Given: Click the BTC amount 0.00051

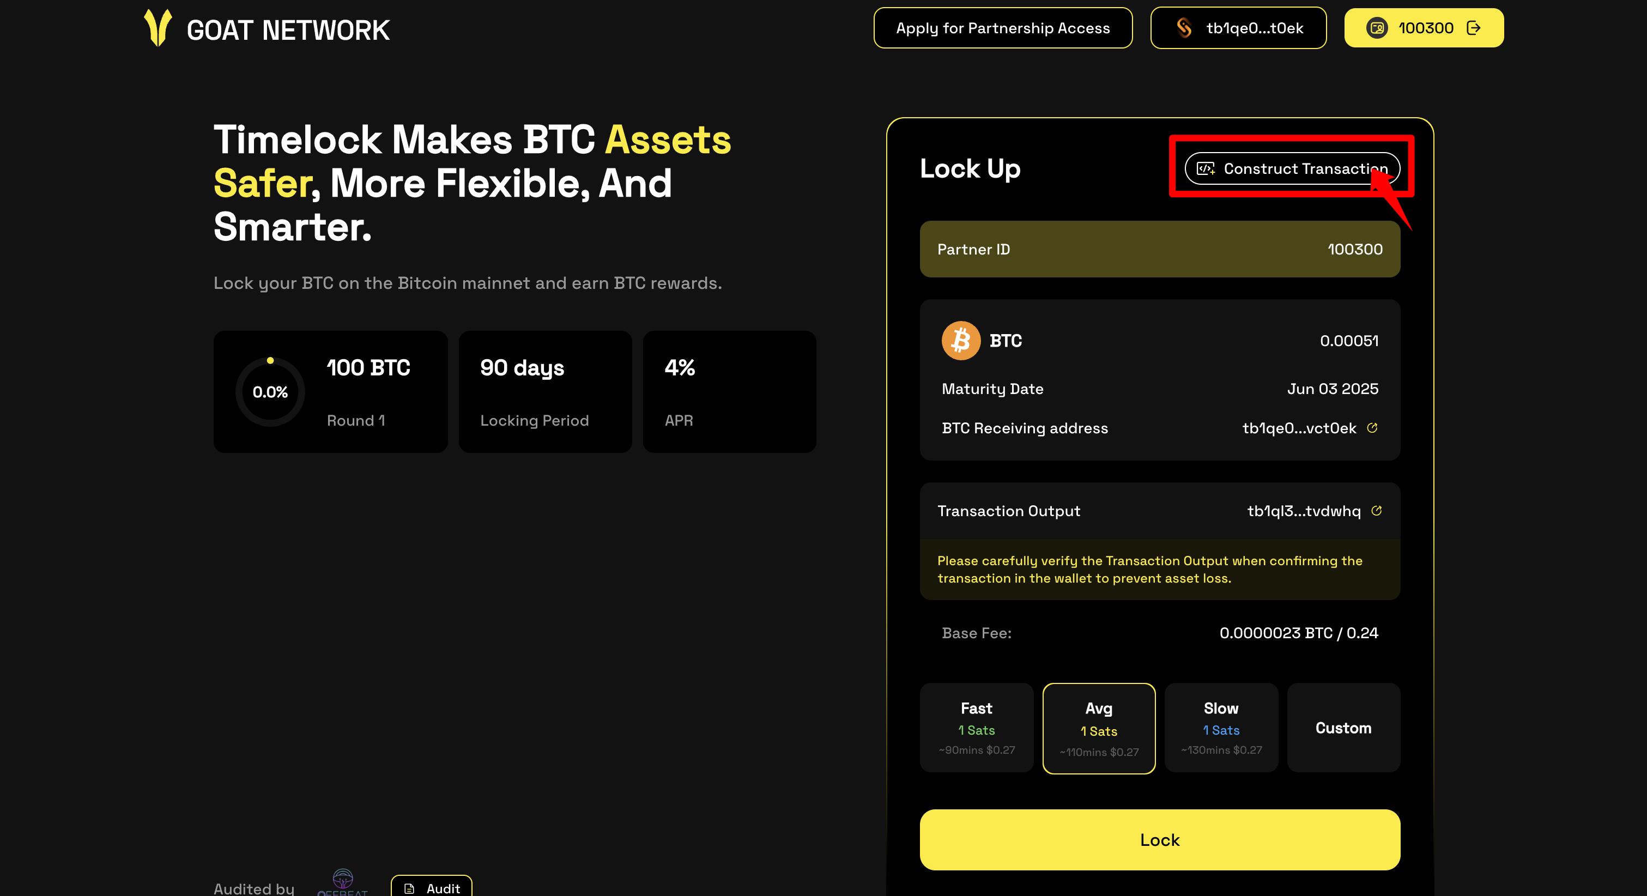Looking at the screenshot, I should (x=1348, y=341).
